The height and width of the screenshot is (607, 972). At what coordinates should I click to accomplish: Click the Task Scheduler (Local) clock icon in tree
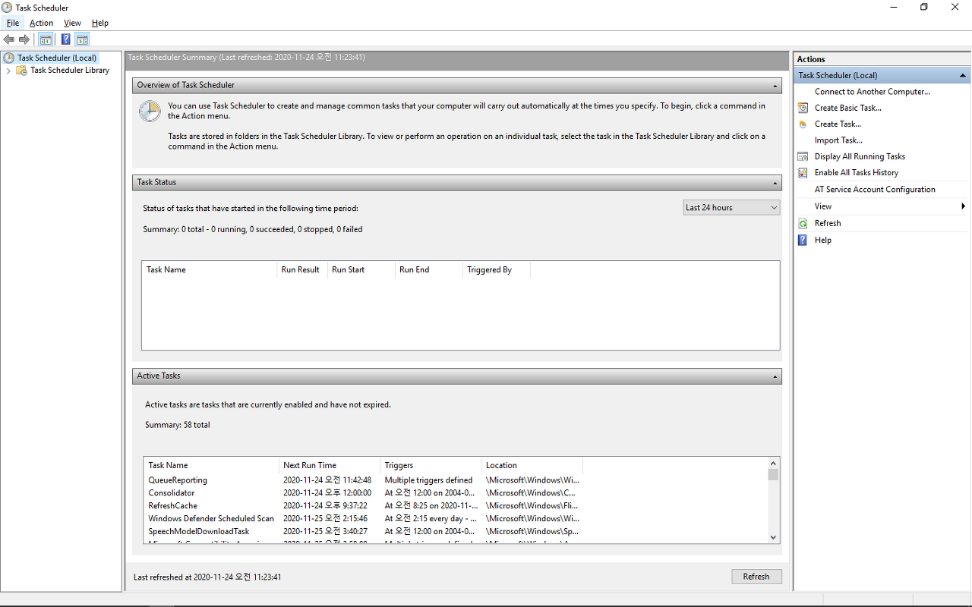tap(8, 58)
